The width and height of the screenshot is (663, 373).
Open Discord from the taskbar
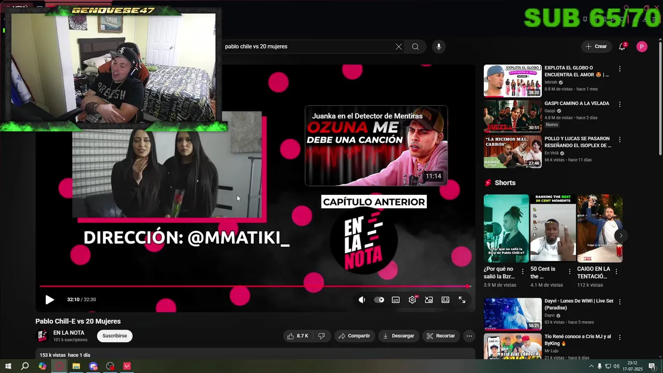(93, 366)
